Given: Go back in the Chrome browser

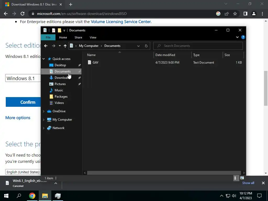Looking at the screenshot, I should [6, 14].
